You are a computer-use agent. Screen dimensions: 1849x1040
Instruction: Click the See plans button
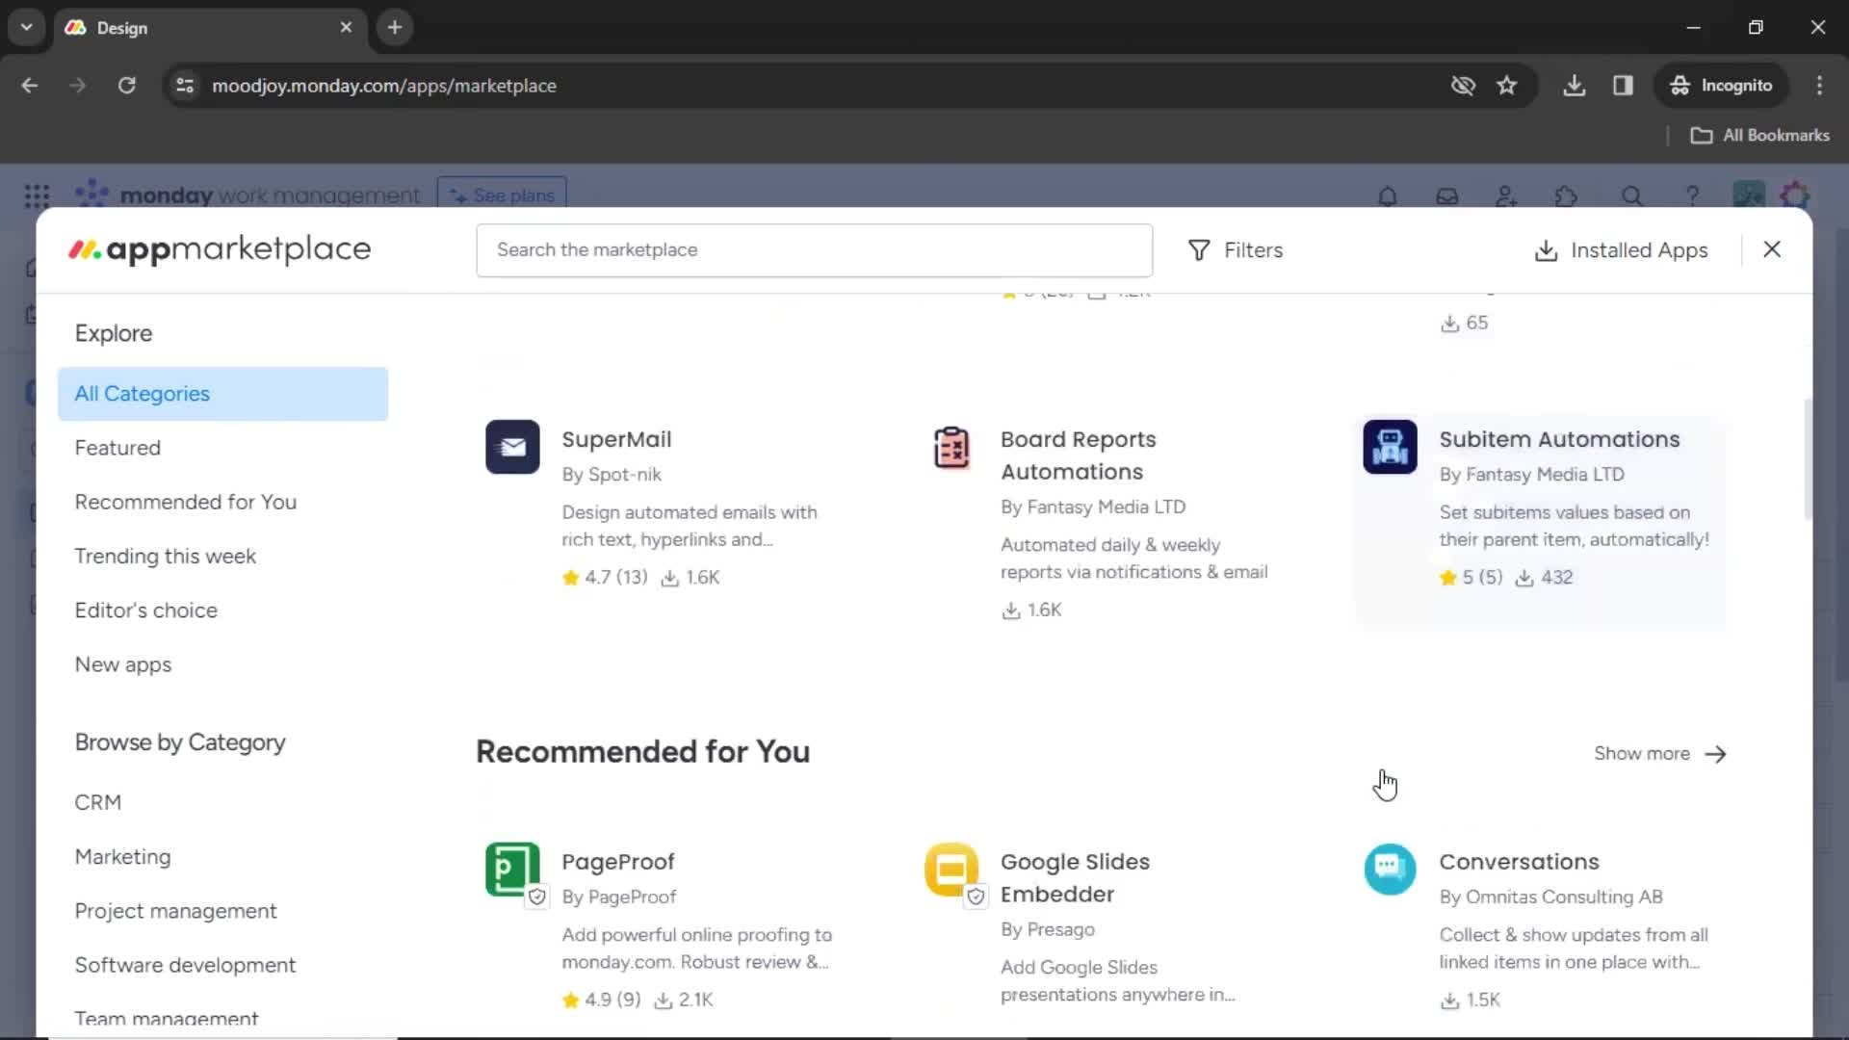(x=502, y=194)
